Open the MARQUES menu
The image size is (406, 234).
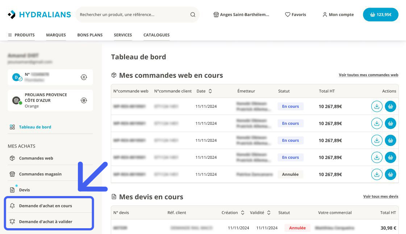pos(56,35)
